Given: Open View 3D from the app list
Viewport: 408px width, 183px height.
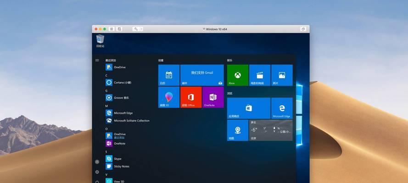Looking at the screenshot, I should pyautogui.click(x=115, y=181).
